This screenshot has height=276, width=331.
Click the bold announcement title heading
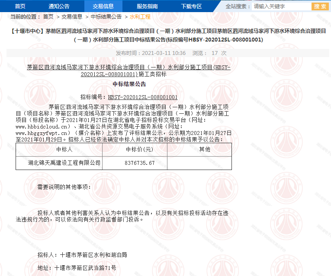pos(168,35)
